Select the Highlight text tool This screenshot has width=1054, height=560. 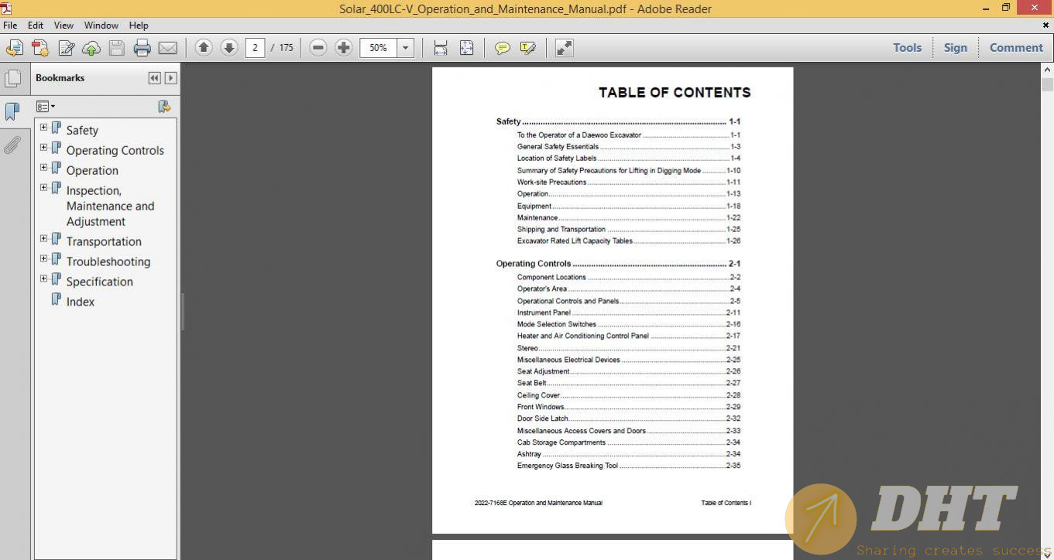(x=528, y=48)
